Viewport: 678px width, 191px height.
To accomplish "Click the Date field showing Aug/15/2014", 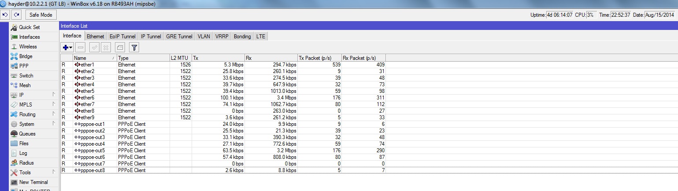I will pyautogui.click(x=659, y=15).
